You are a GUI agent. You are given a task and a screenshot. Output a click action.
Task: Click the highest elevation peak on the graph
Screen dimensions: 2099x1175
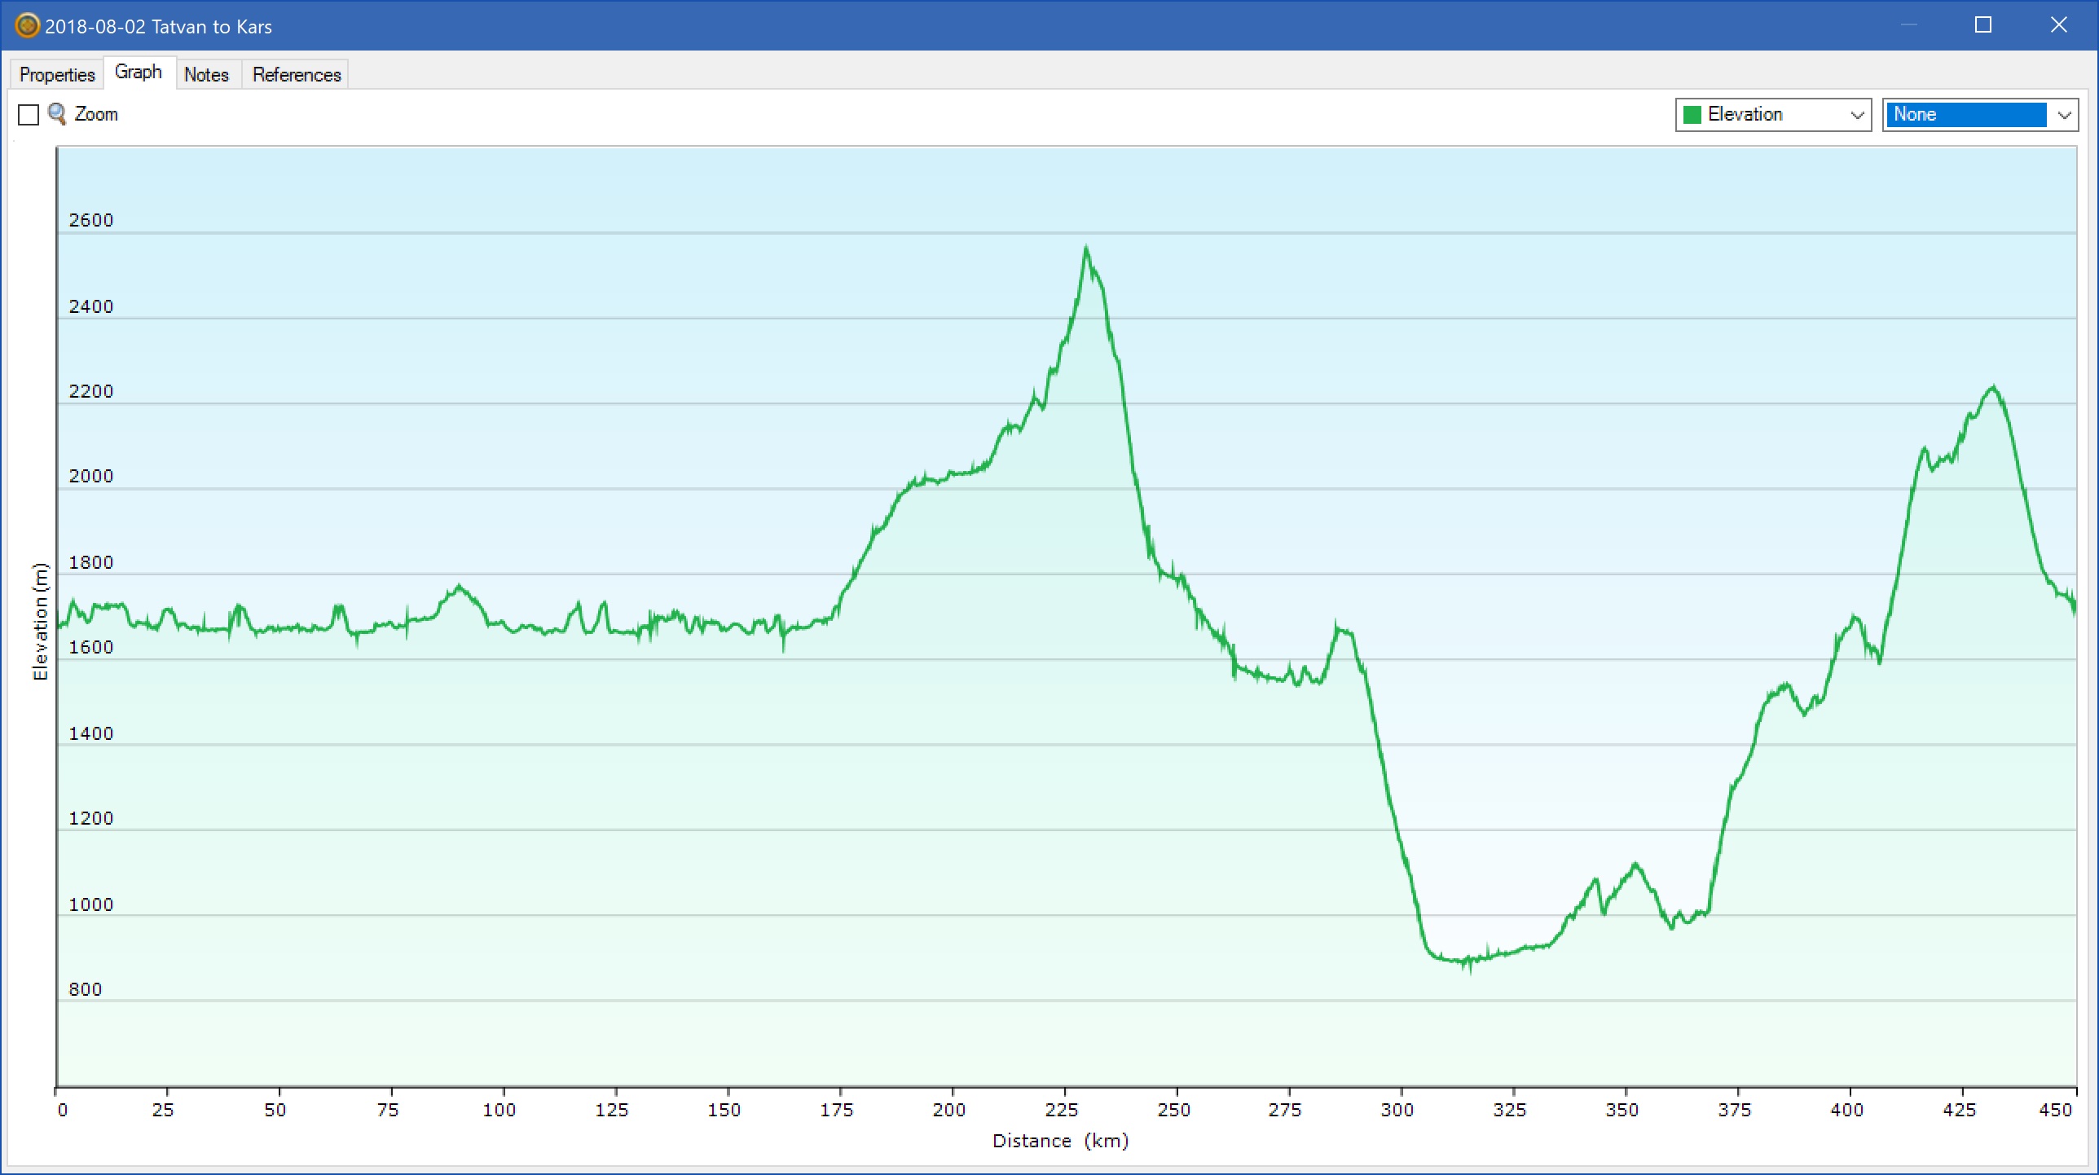(1086, 248)
